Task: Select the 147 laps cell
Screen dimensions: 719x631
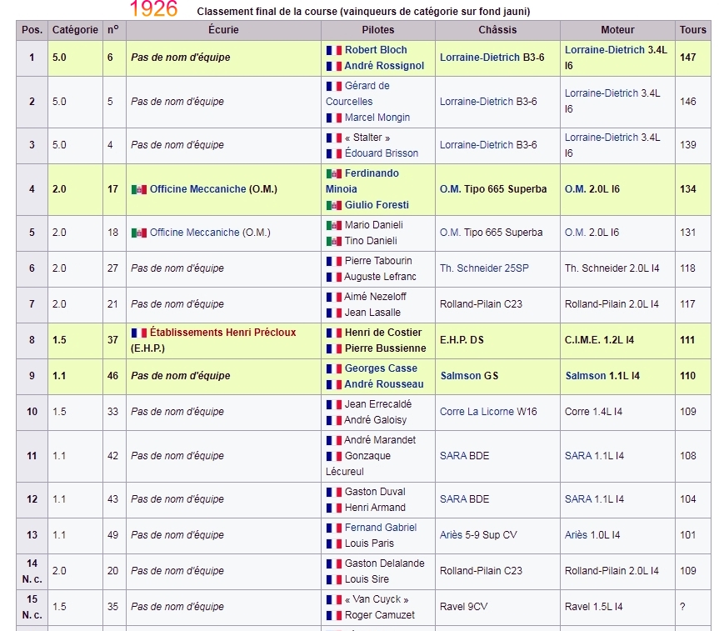Action: pos(693,58)
